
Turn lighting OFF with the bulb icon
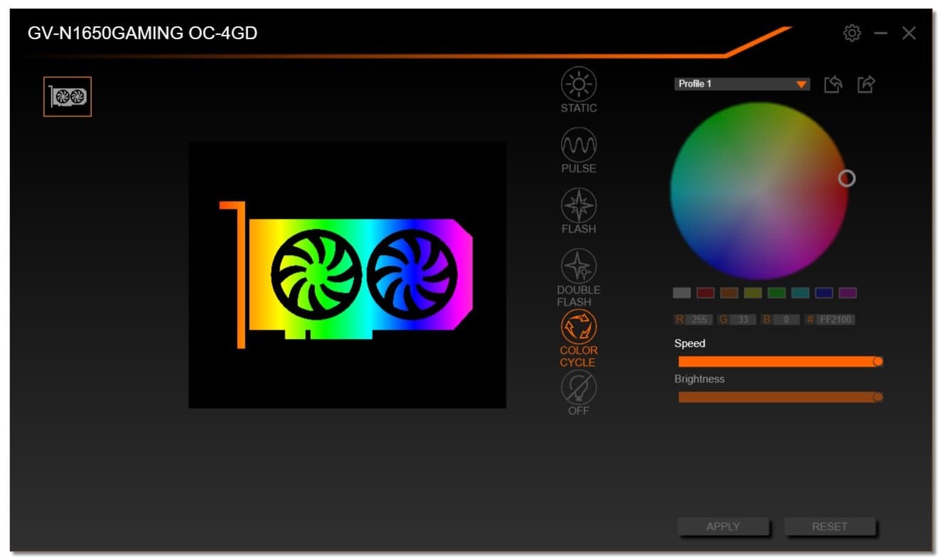[x=579, y=387]
